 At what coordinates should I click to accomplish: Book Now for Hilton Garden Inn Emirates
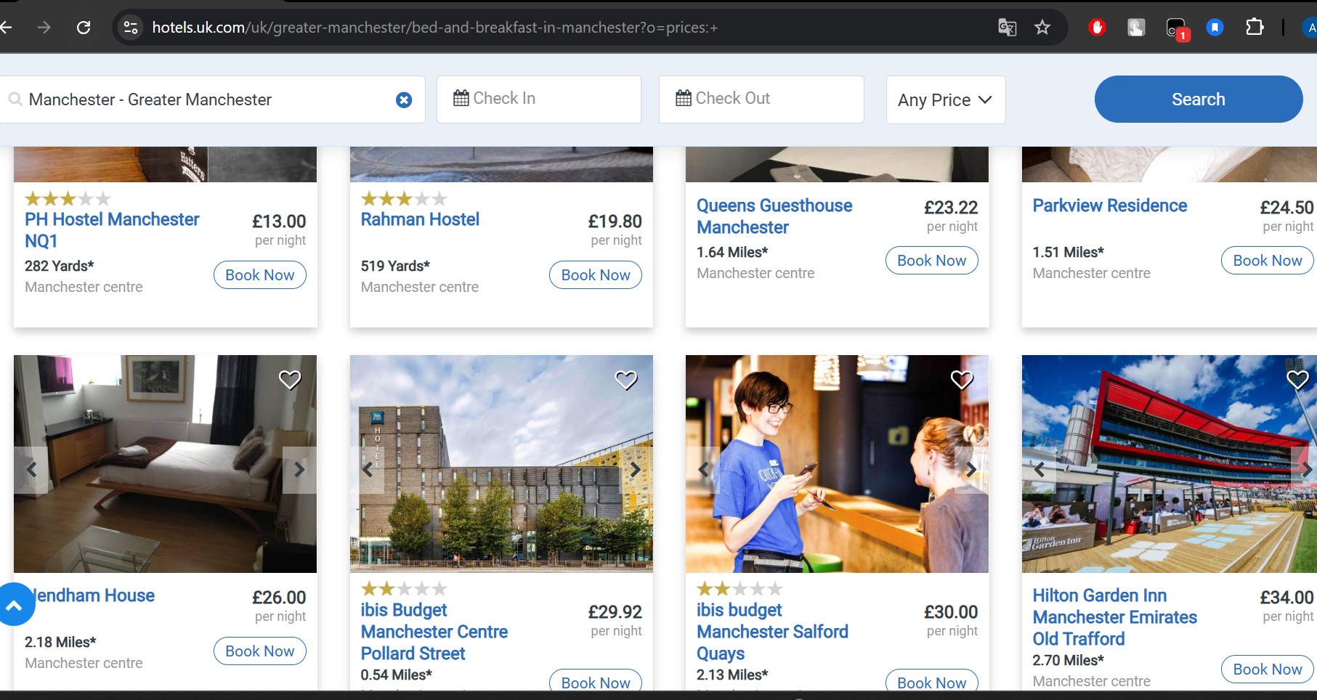click(x=1268, y=670)
